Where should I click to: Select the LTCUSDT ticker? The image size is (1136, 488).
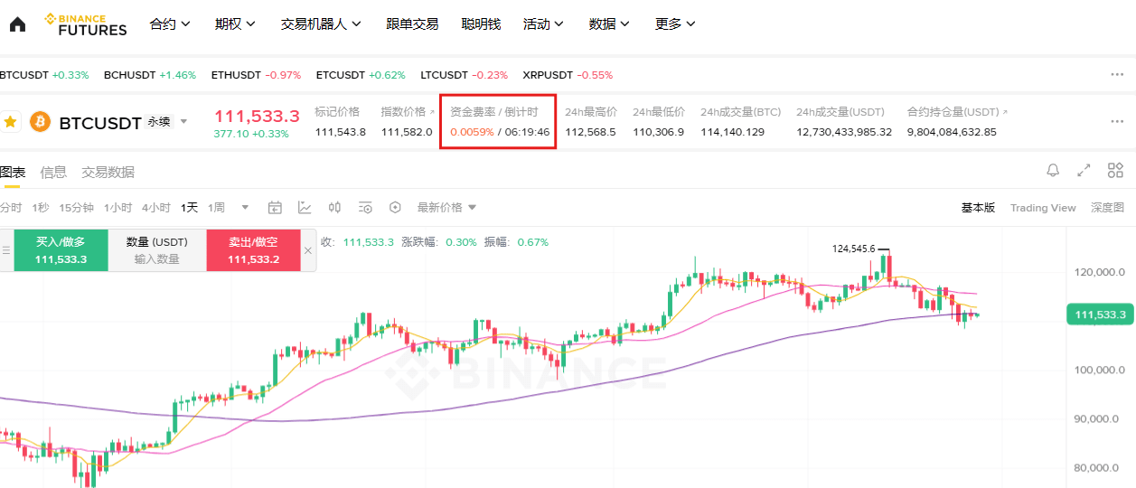[465, 75]
